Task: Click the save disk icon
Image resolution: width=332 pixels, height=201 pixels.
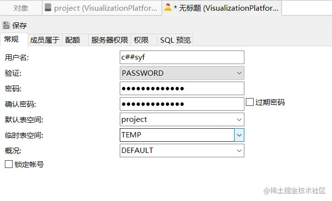Action: click(x=6, y=26)
